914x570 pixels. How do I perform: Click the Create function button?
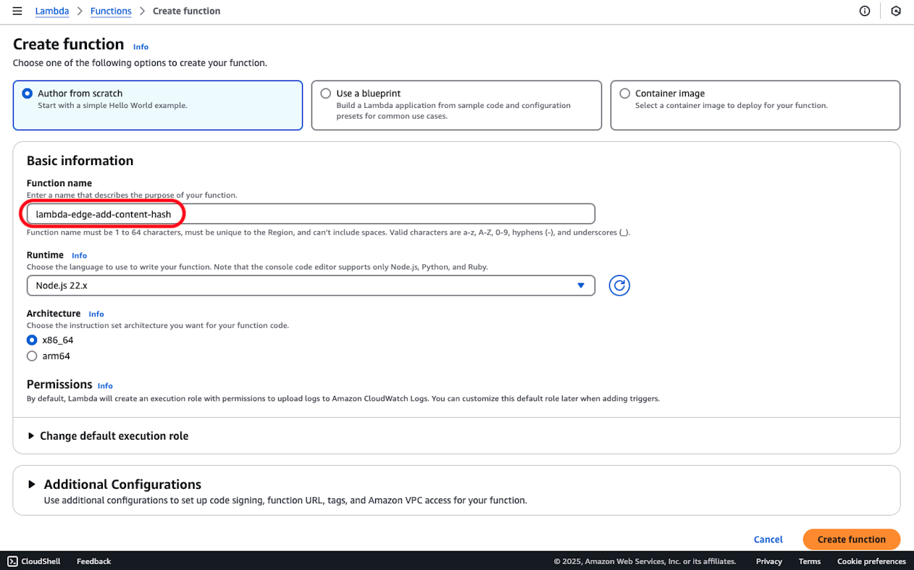coord(852,540)
